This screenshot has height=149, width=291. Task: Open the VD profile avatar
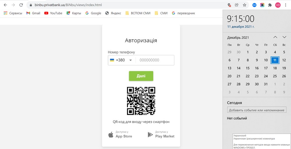pyautogui.click(x=278, y=5)
